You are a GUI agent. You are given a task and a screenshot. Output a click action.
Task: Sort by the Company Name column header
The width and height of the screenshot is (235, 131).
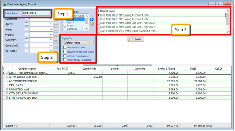[27, 68]
